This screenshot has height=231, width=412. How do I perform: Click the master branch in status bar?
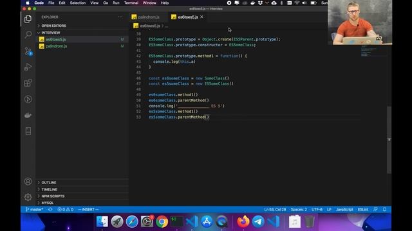[34, 210]
